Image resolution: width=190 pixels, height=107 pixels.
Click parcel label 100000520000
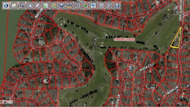124,39
